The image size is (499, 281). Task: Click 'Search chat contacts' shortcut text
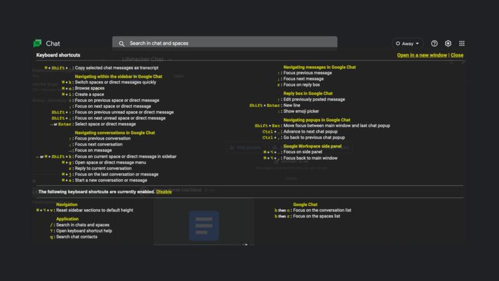pos(77,237)
